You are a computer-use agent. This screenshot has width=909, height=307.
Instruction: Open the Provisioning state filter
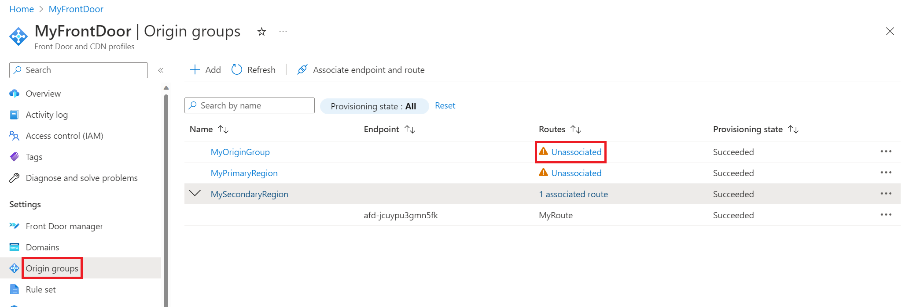click(374, 106)
